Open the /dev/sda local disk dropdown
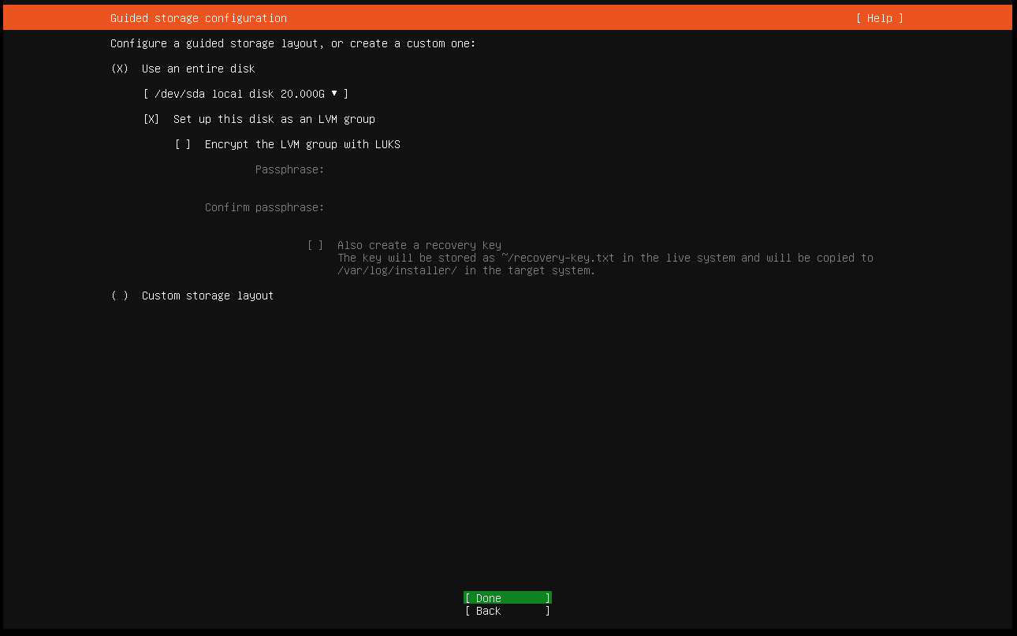 click(245, 94)
